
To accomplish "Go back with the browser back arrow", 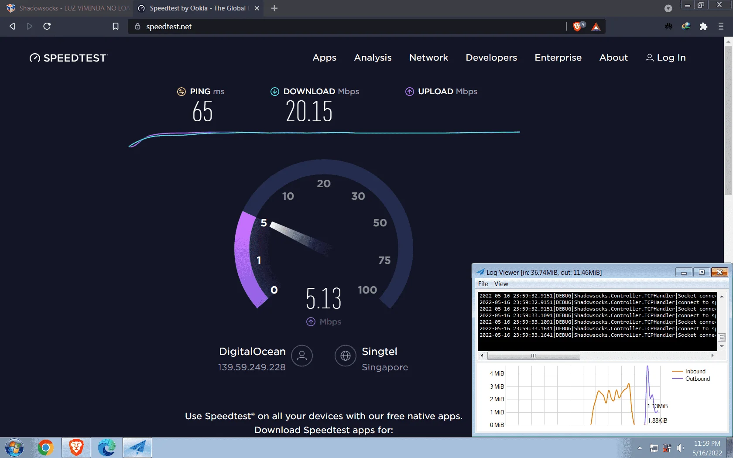I will pyautogui.click(x=12, y=27).
